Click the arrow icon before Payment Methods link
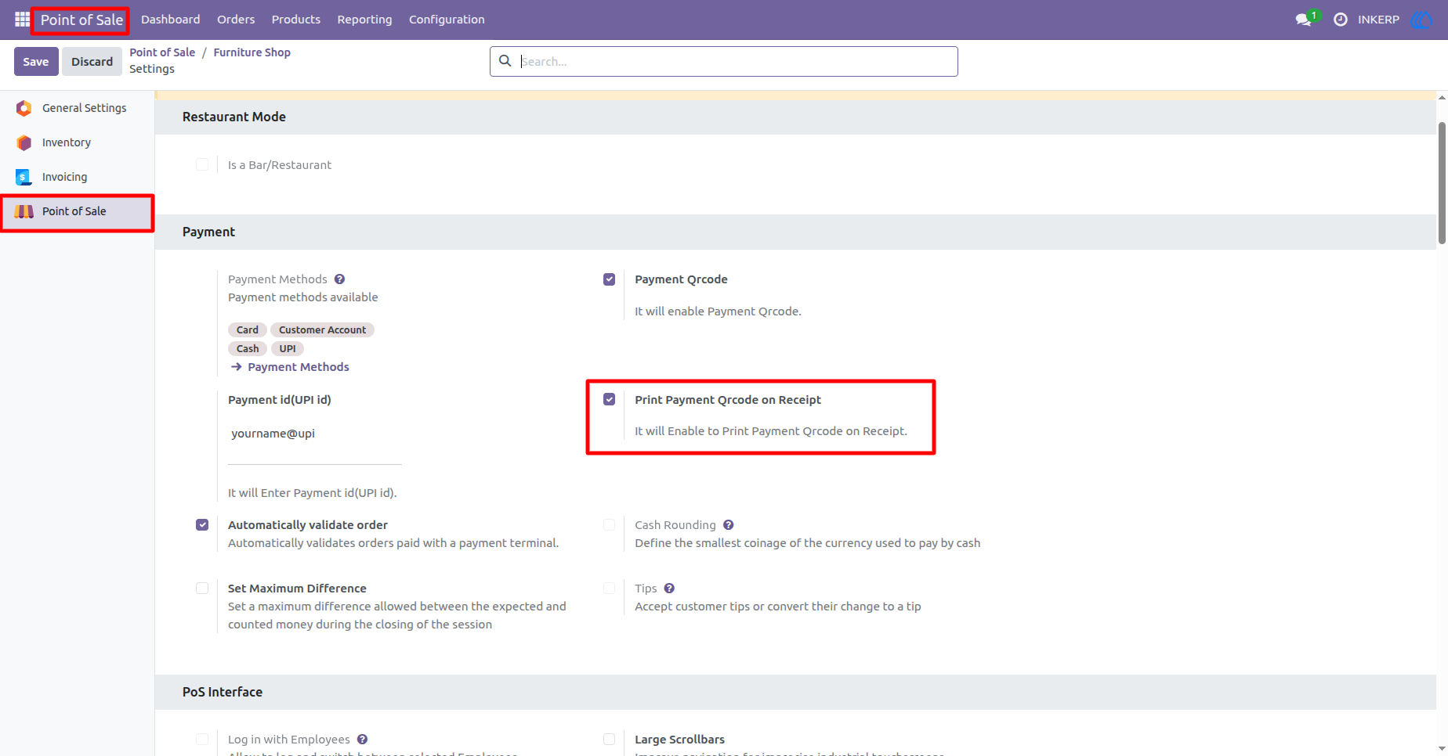 tap(236, 367)
